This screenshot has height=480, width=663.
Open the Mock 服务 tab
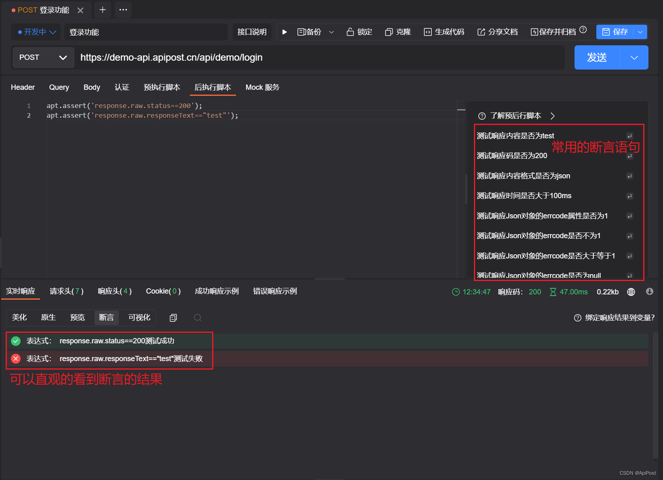click(x=263, y=87)
